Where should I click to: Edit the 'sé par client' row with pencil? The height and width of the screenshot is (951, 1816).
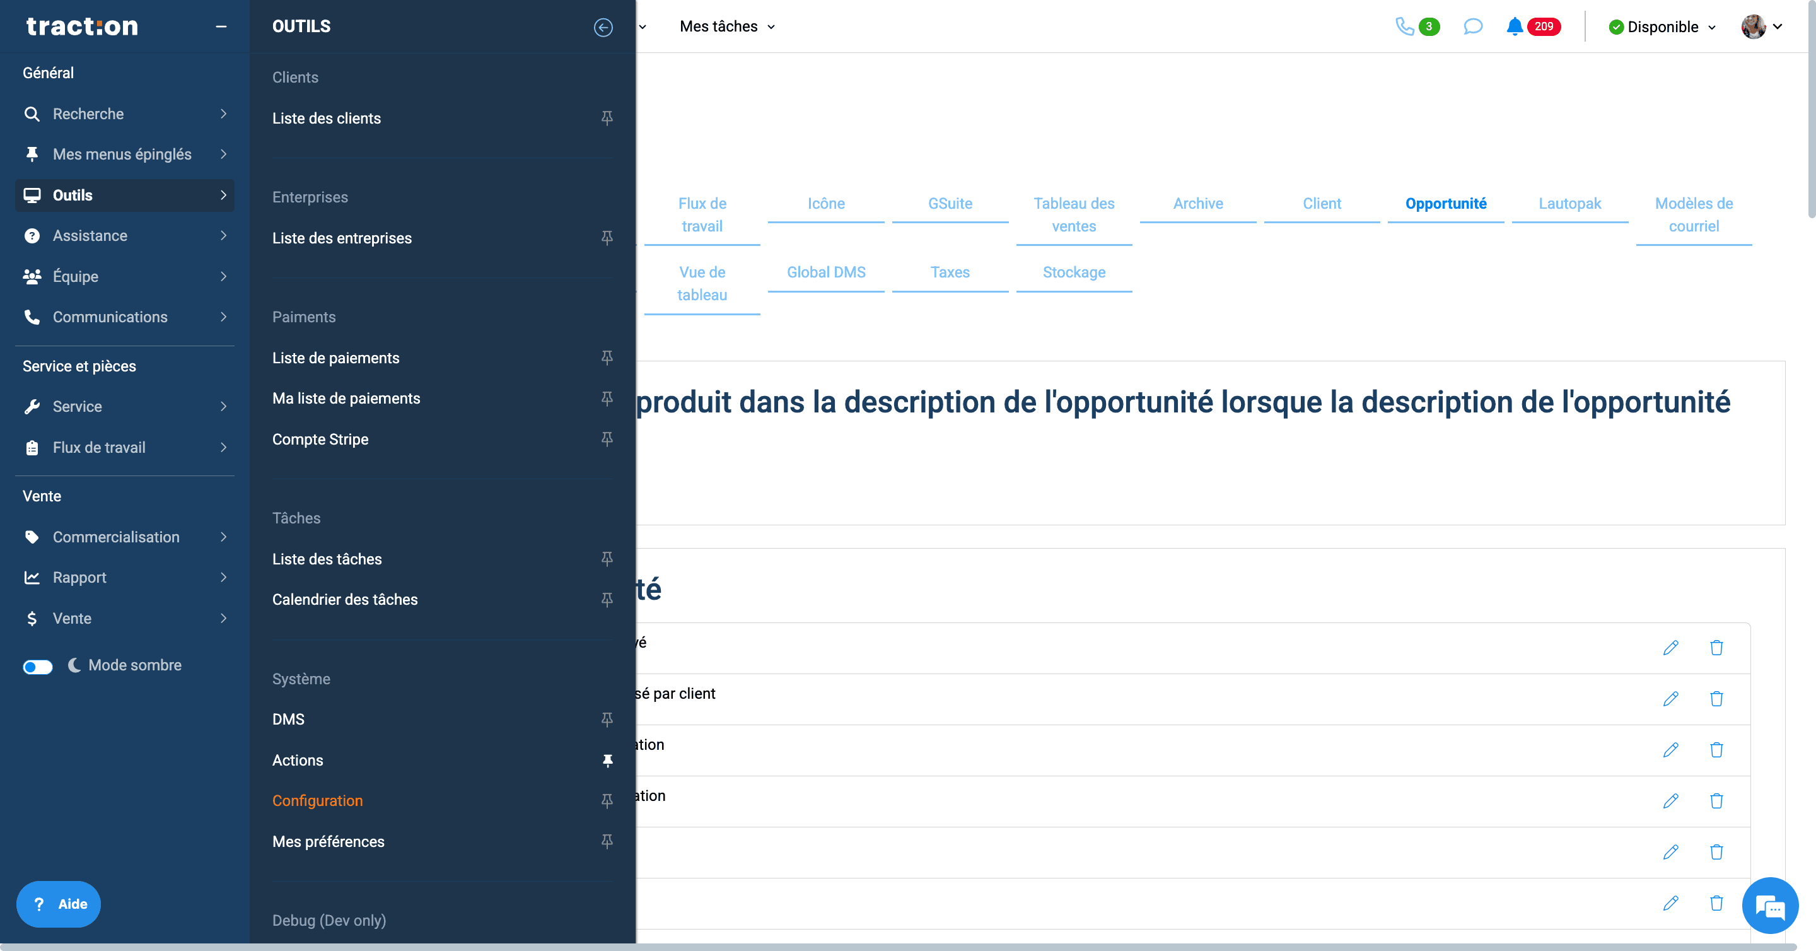click(1670, 699)
